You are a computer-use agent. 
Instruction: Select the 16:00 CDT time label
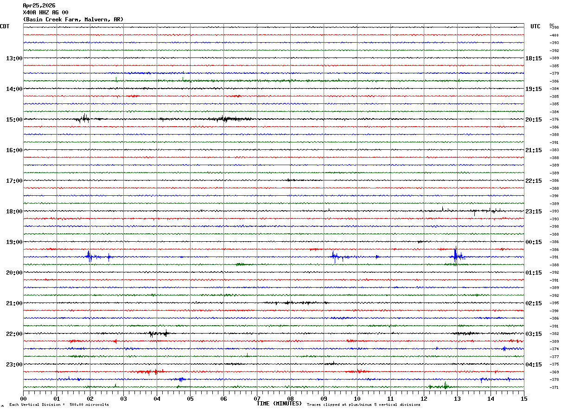click(x=14, y=150)
